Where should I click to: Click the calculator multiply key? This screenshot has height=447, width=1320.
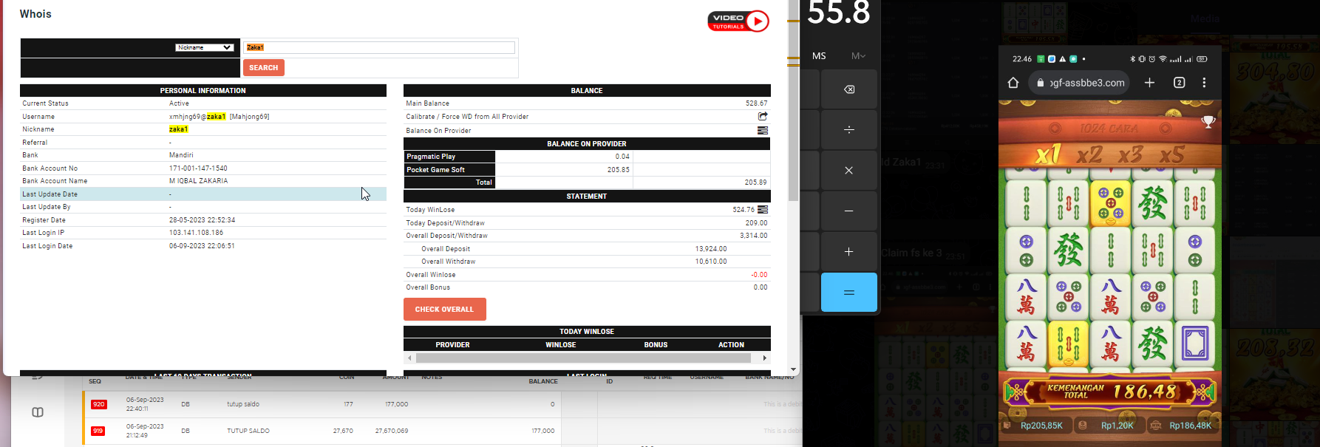tap(848, 170)
